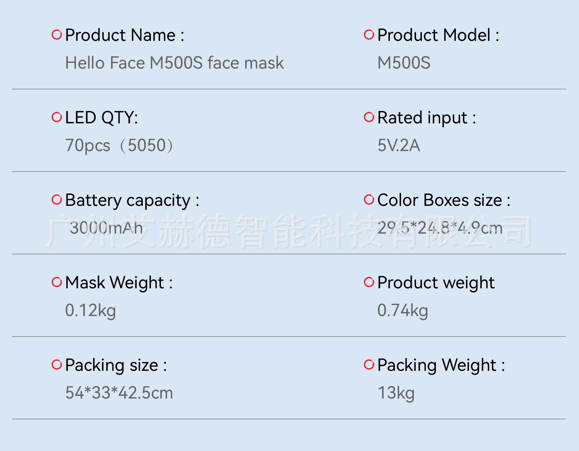Viewport: 579px width, 451px height.
Task: Click the red circle next to Packing Weight
Action: coord(369,365)
